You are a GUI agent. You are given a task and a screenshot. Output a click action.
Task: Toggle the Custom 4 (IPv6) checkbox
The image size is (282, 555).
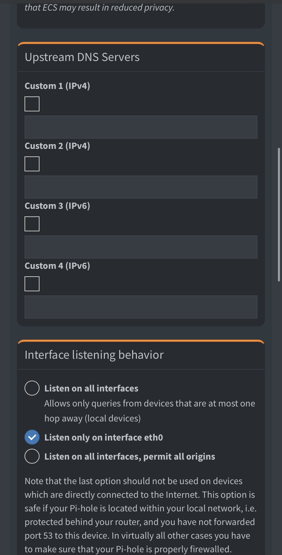coord(32,284)
